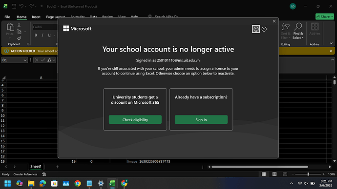Click the horizontal scrollbar thumb
Image resolution: width=337 pixels, height=189 pixels.
pyautogui.click(x=260, y=167)
